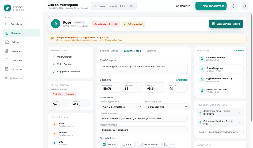This screenshot has width=253, height=148.
Task: Click the Amlodipine prescription icon
Action: point(200,112)
